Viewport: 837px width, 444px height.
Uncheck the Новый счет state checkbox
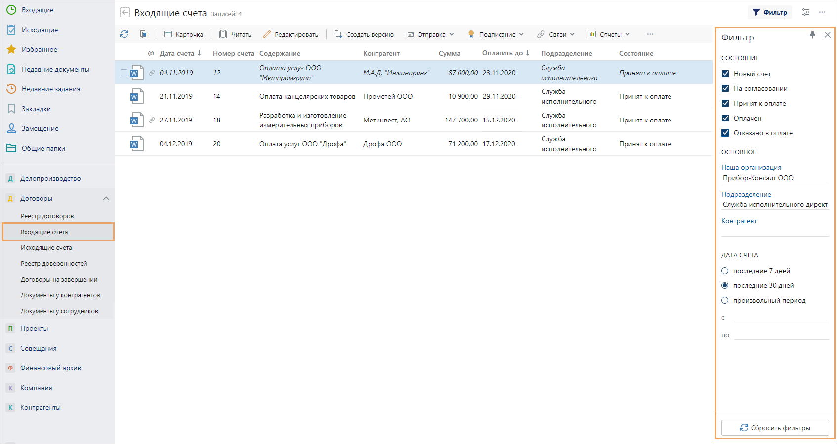(725, 74)
